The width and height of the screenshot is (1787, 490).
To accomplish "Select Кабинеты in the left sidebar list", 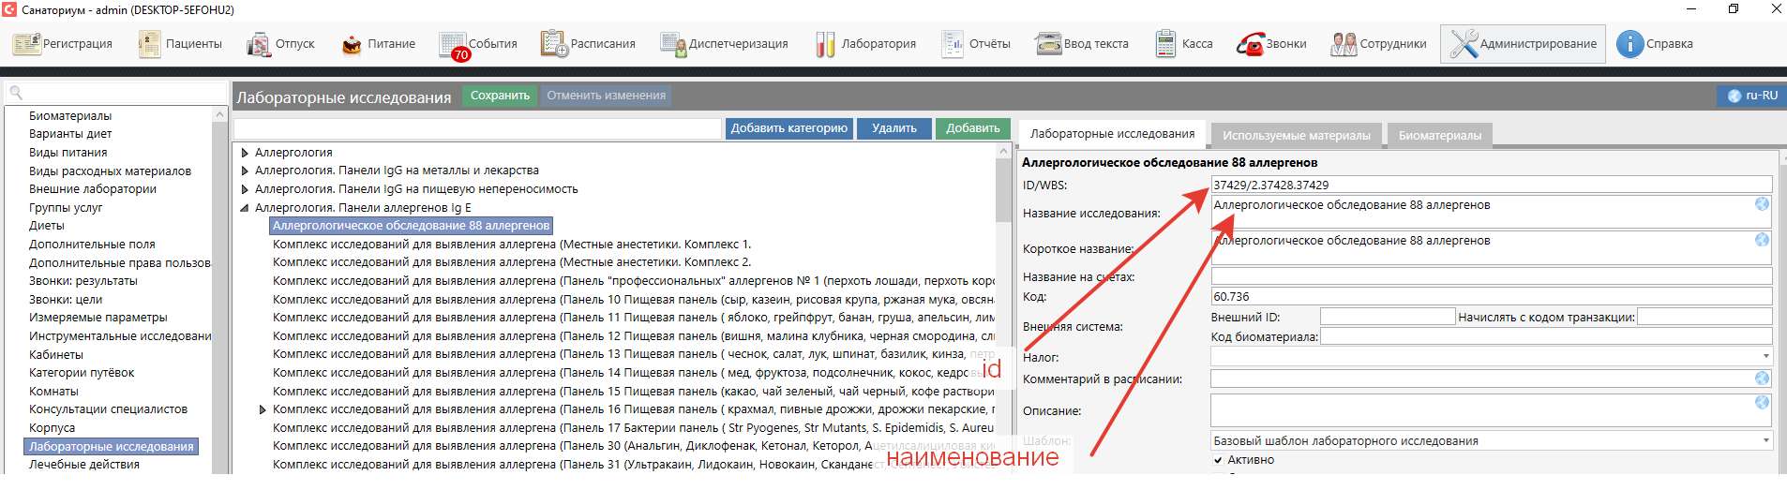I will coord(56,354).
